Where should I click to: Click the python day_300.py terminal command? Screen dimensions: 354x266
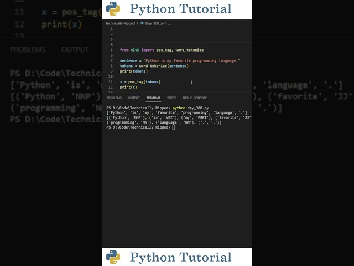point(190,108)
